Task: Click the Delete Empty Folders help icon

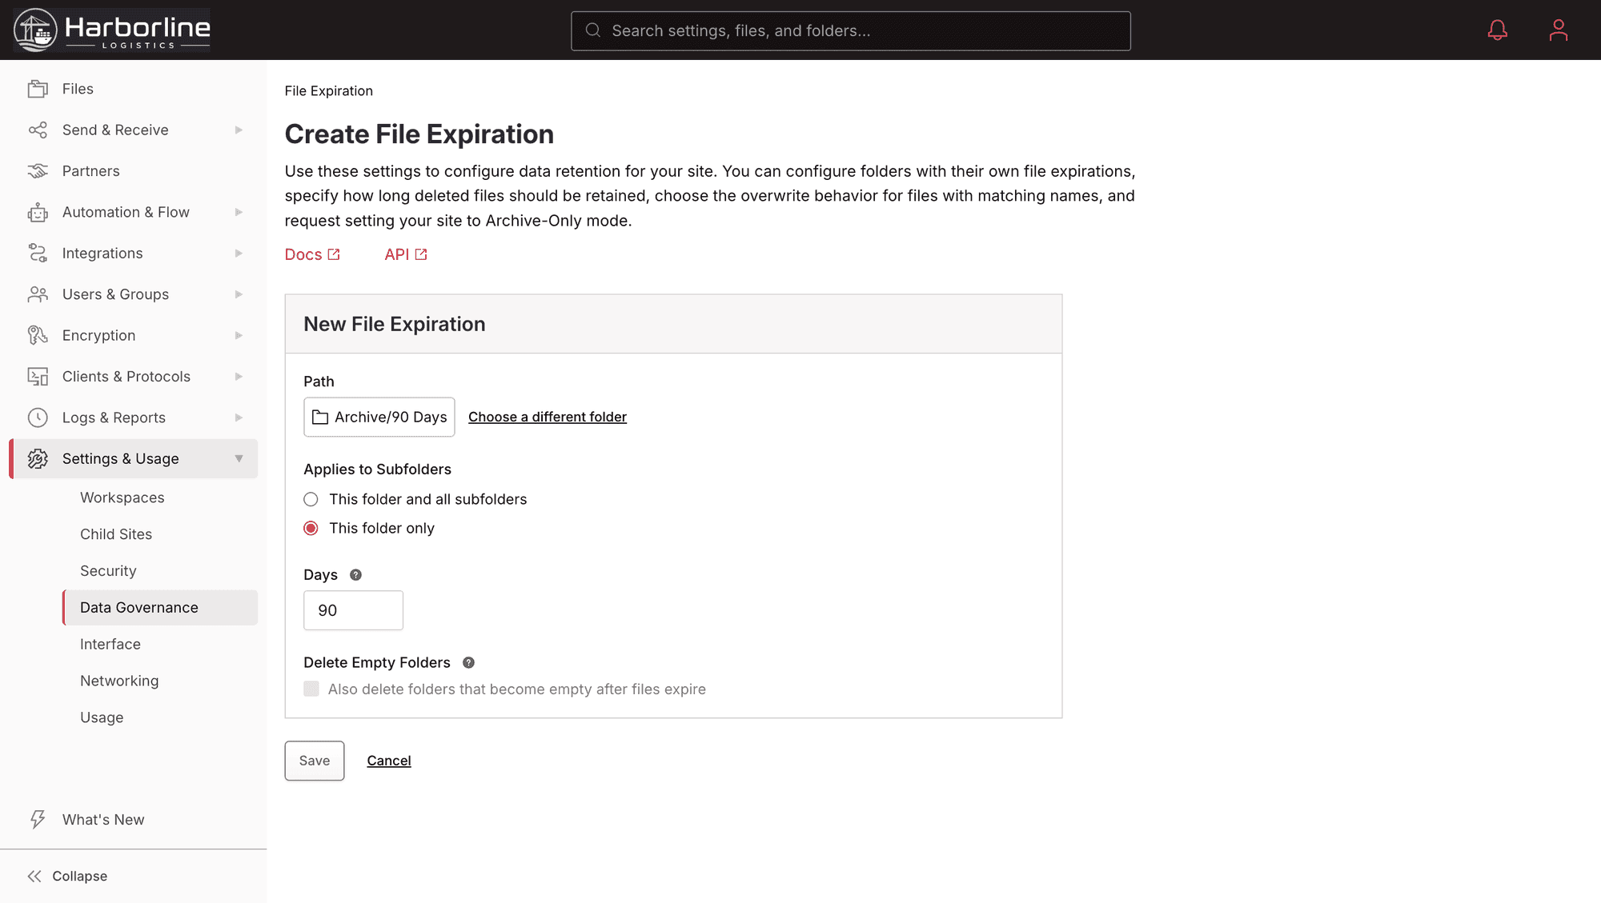Action: 469,663
